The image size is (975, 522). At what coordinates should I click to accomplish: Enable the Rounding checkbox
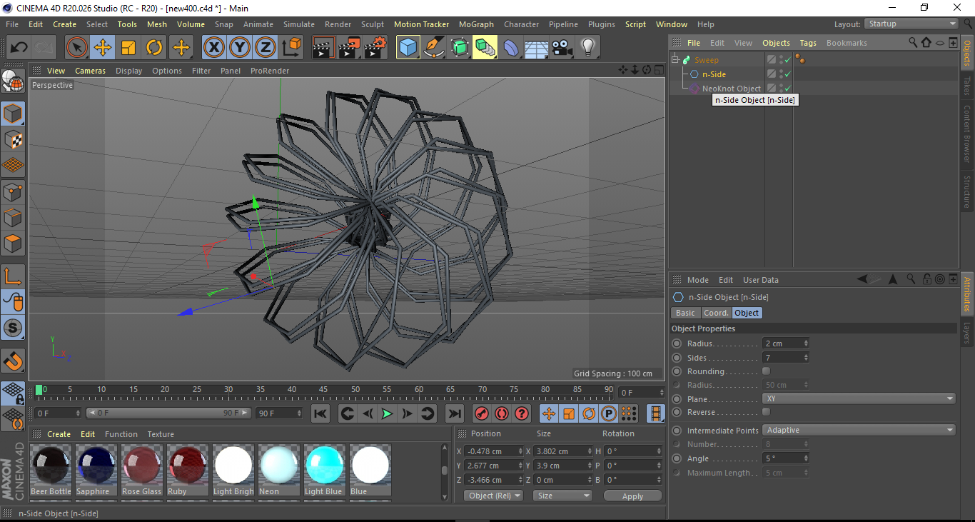pos(766,371)
